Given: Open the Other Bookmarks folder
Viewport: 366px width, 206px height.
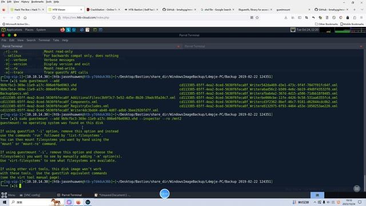Looking at the screenshot, I should [x=327, y=24].
